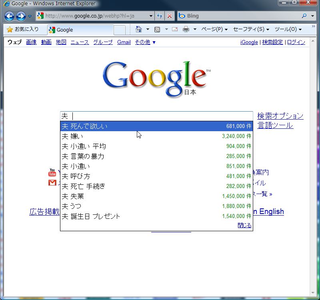320x300 pixels.
Task: Open the お気に入り favorites star button
Action: pos(23,29)
